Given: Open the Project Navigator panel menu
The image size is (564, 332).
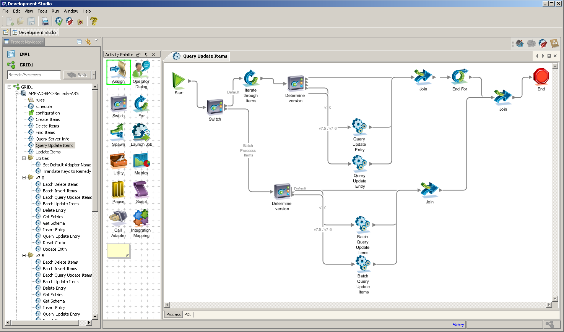Looking at the screenshot, I should (x=96, y=40).
